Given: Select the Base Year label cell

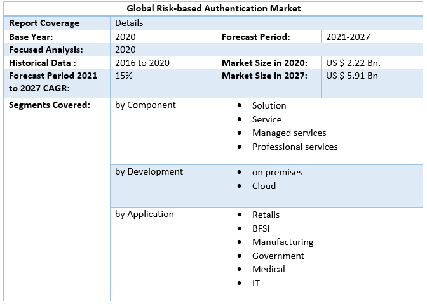Looking at the screenshot, I should pos(30,37).
